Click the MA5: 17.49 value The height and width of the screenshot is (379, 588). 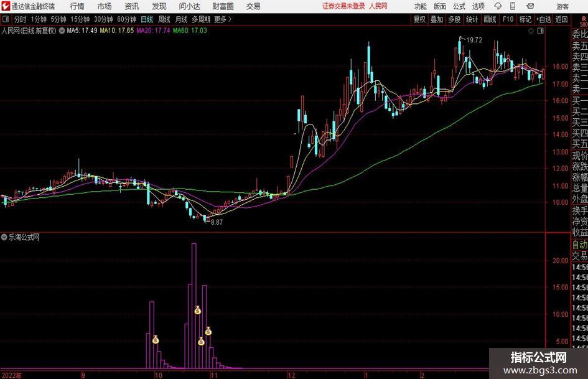pos(82,30)
